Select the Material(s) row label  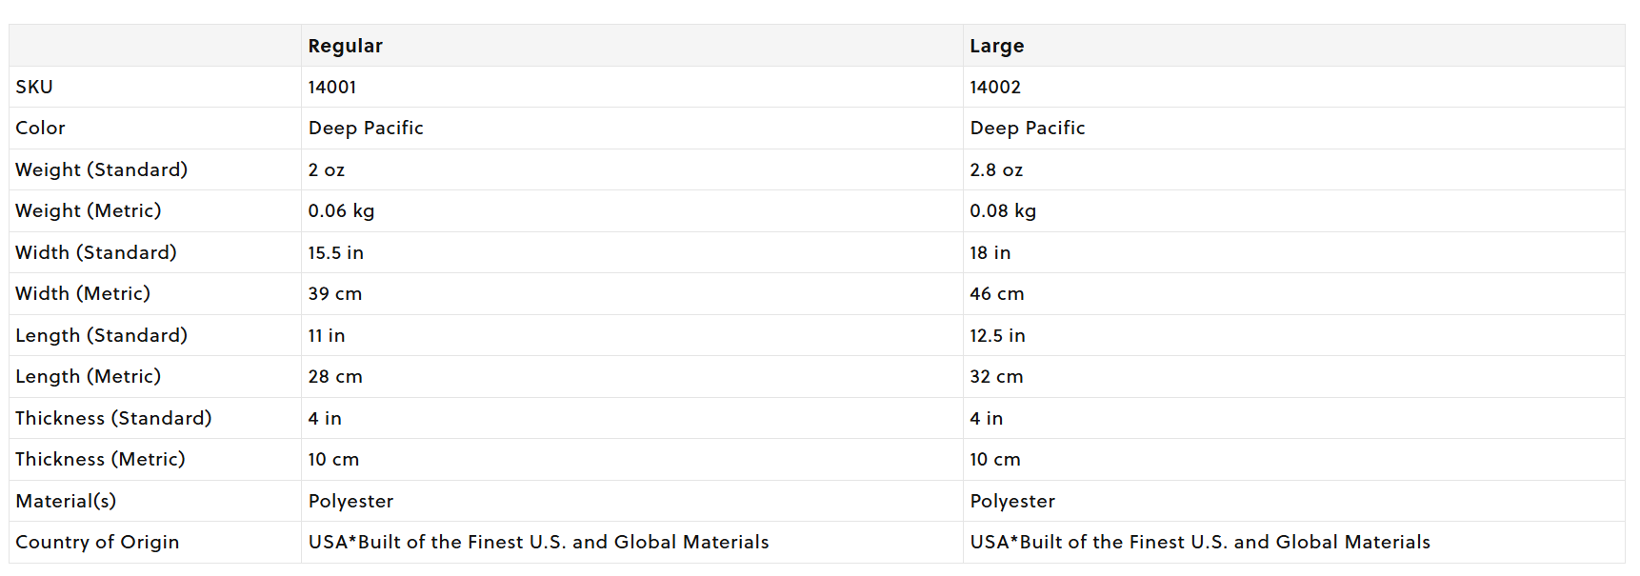[x=66, y=501]
